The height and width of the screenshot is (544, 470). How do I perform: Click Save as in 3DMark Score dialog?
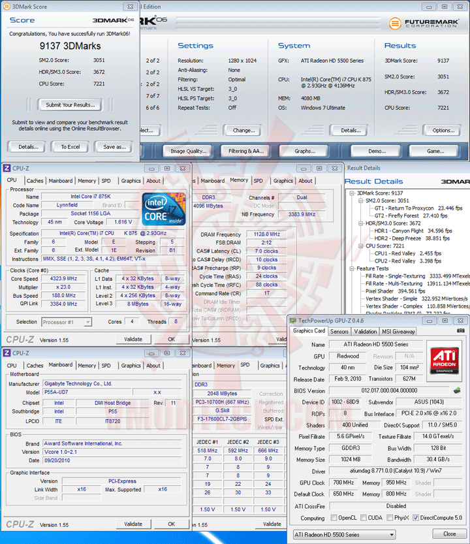(x=114, y=147)
